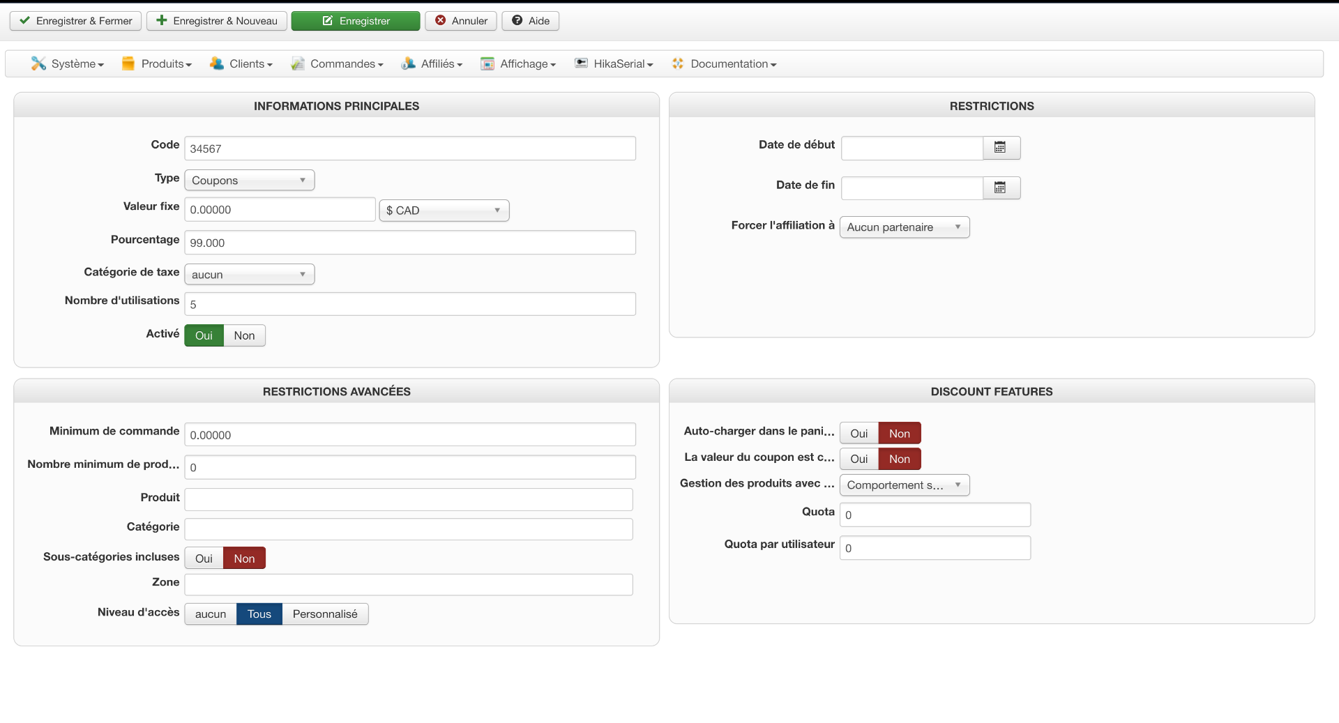1339x723 pixels.
Task: Open the Affiliés menu
Action: (x=432, y=63)
